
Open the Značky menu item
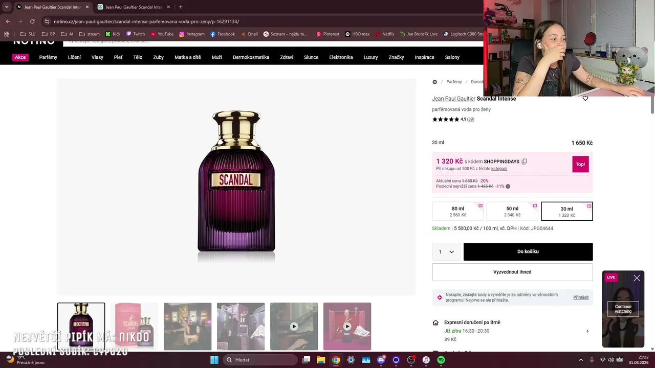click(396, 57)
